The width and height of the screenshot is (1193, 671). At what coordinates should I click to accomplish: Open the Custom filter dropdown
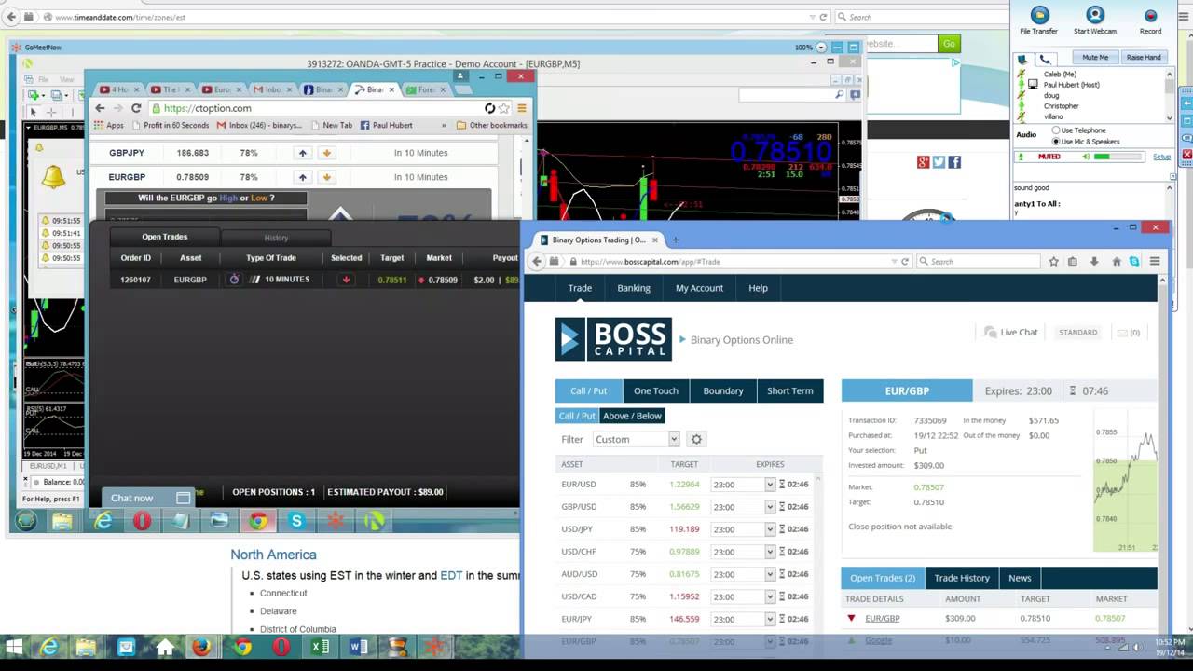(x=636, y=439)
